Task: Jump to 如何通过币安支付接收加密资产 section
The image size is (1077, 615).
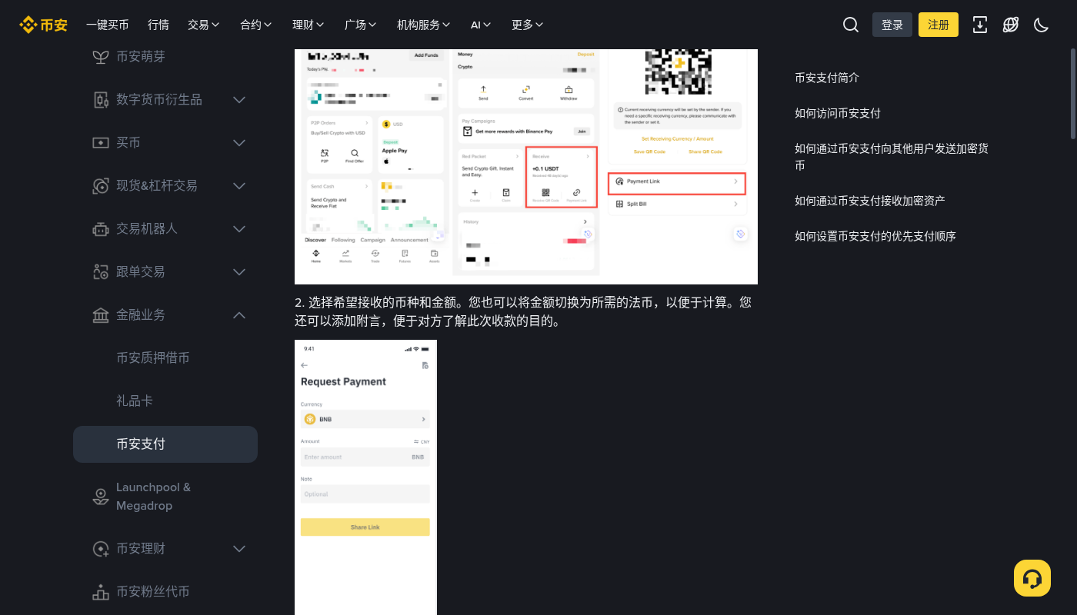Action: pyautogui.click(x=870, y=201)
